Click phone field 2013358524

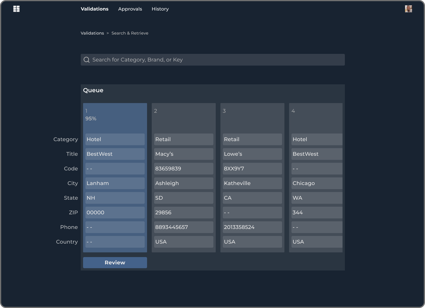coord(252,227)
